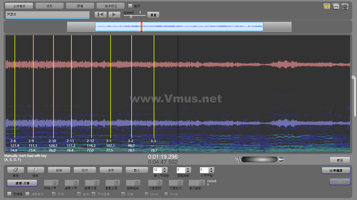Increase 小节平移 value with up arrow
The image size is (357, 200).
point(211,169)
